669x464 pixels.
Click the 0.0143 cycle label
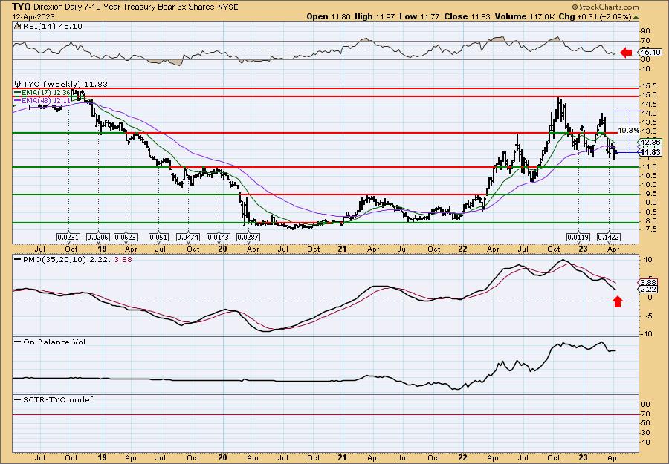[x=219, y=237]
